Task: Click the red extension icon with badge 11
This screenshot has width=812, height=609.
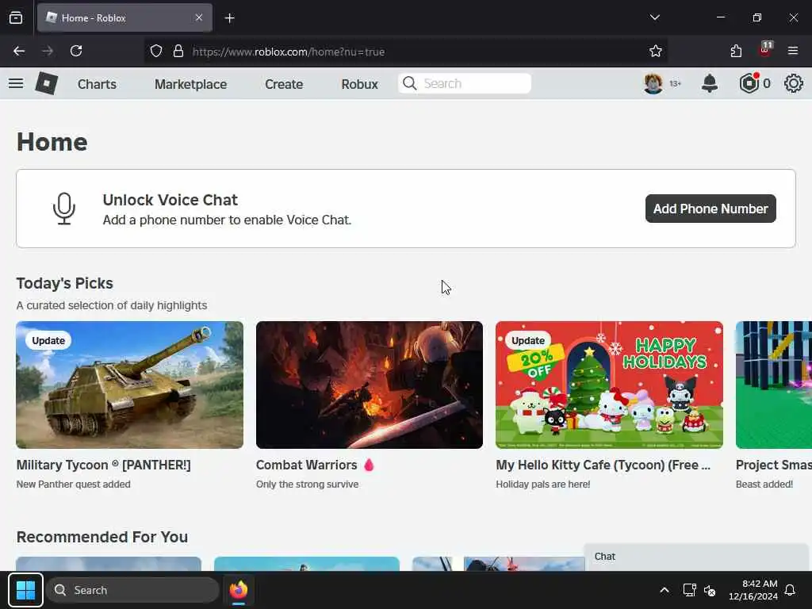Action: pos(765,50)
